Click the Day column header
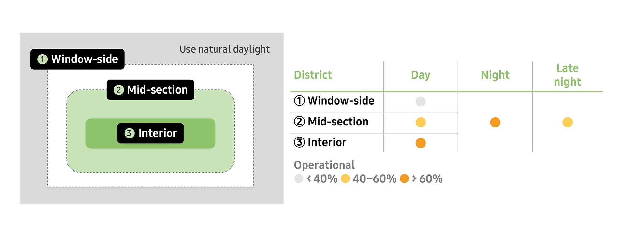Image resolution: width=626 pixels, height=237 pixels. 421,75
